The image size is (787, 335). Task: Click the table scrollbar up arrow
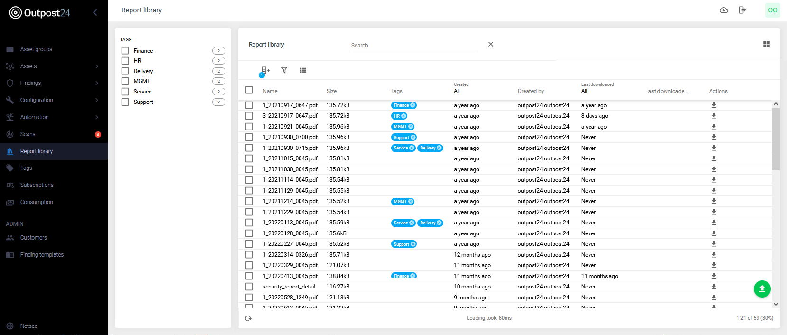[x=776, y=104]
